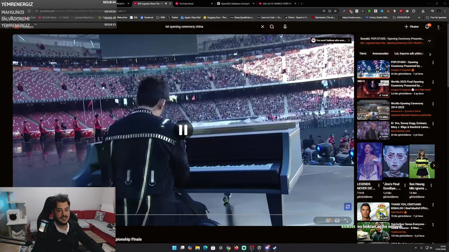Open Steam from the taskbar

pyautogui.click(x=275, y=248)
